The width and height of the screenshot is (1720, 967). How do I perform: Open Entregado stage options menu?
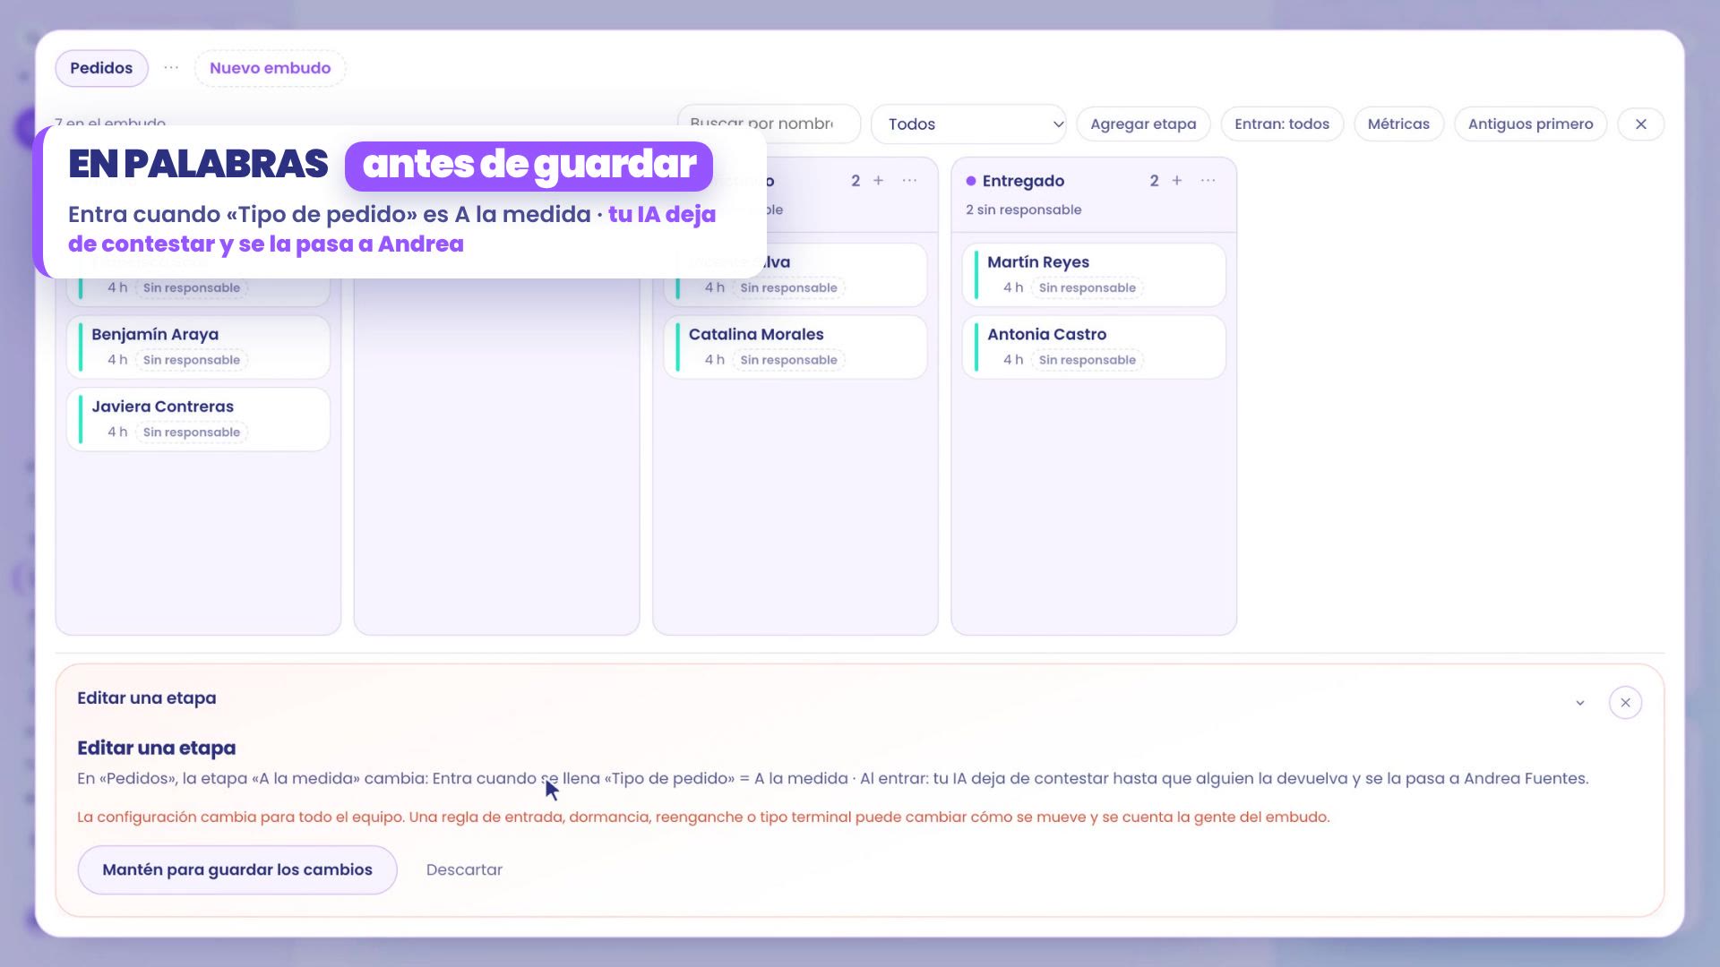tap(1208, 181)
